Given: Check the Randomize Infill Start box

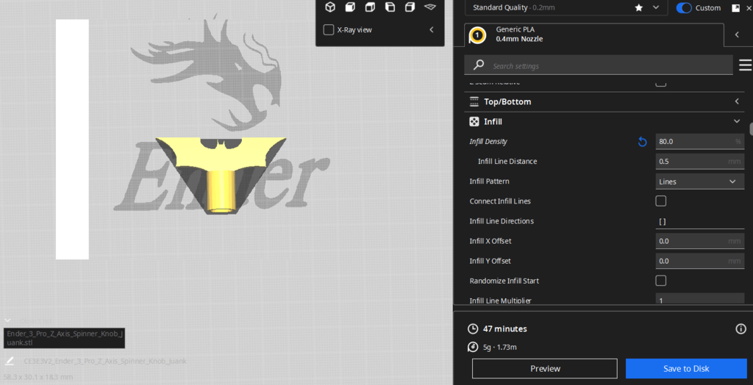Looking at the screenshot, I should [x=661, y=281].
